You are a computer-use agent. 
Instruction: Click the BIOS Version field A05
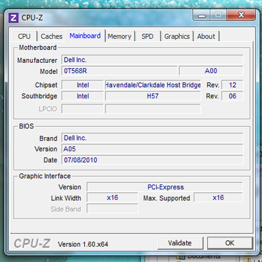(x=152, y=149)
